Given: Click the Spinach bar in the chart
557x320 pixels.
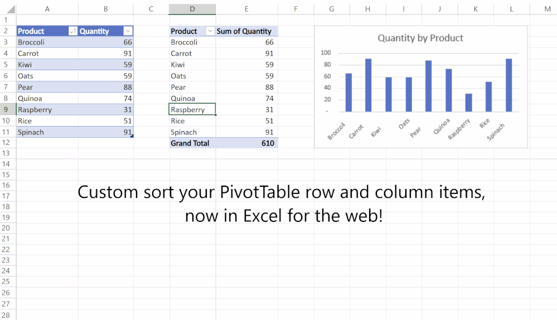Looking at the screenshot, I should (509, 85).
